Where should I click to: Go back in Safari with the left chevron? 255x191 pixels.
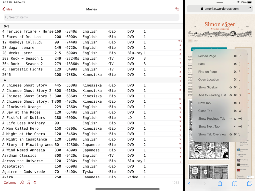189,184
